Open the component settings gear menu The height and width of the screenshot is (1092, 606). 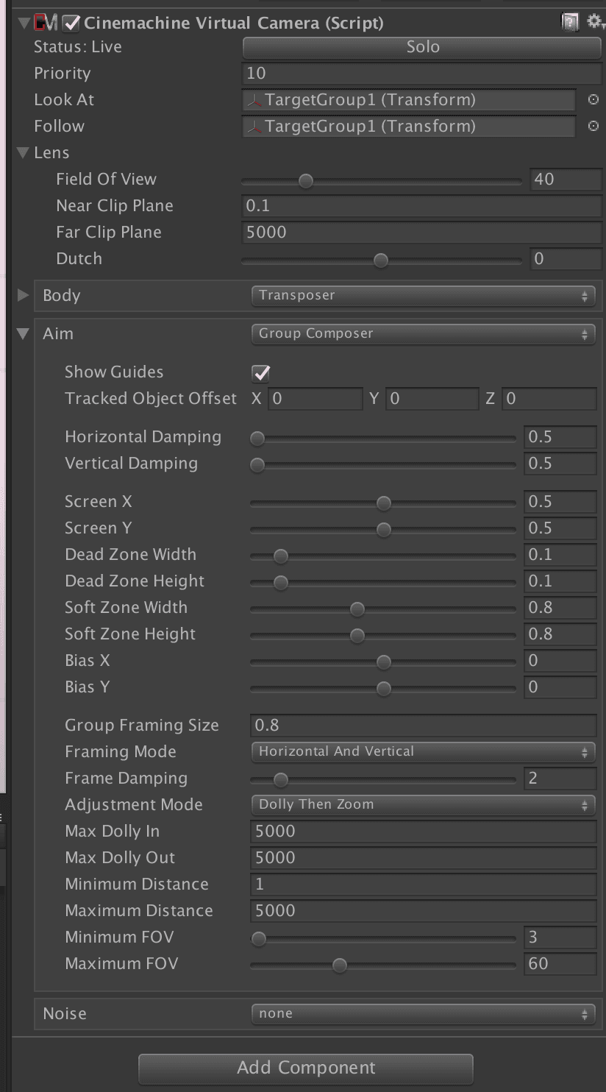tap(593, 22)
